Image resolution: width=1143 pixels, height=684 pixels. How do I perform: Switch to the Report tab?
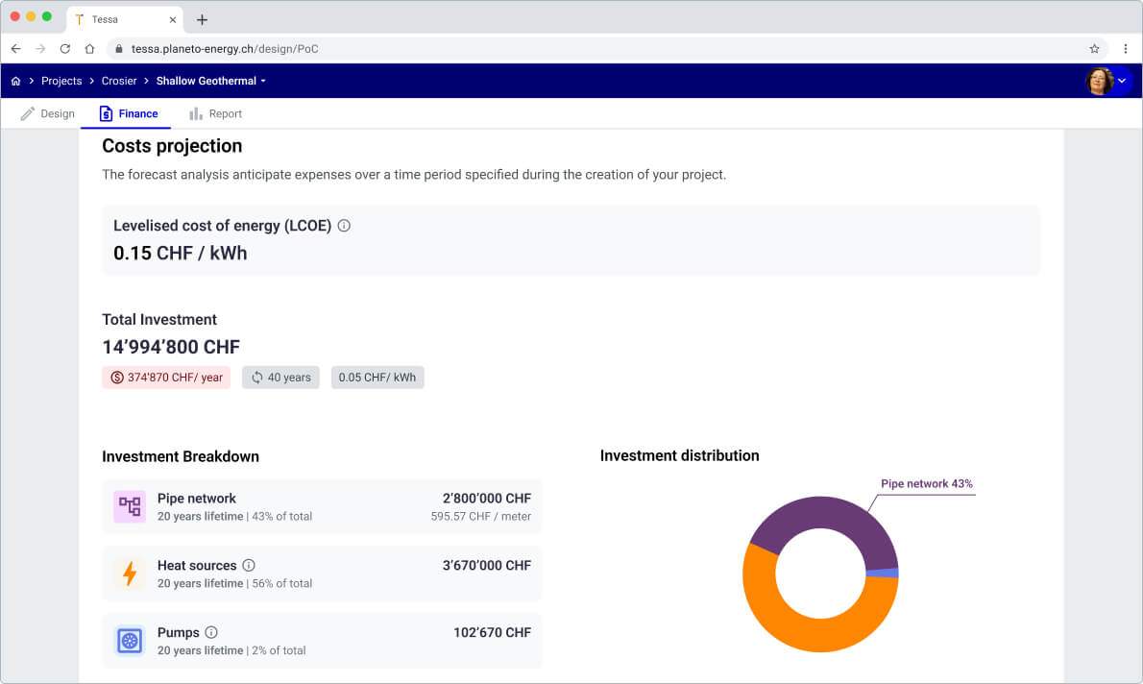pyautogui.click(x=215, y=113)
